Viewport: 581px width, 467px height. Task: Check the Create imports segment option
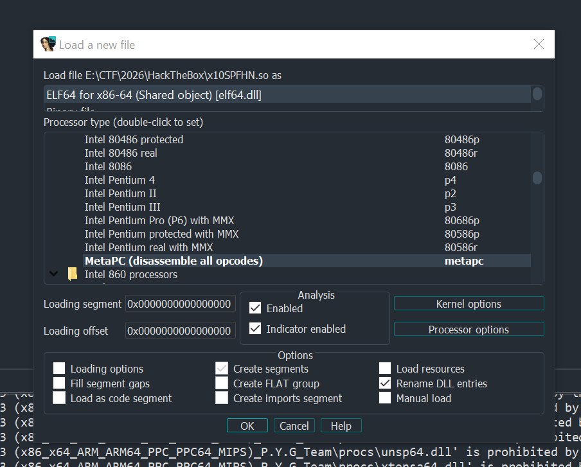coord(222,398)
